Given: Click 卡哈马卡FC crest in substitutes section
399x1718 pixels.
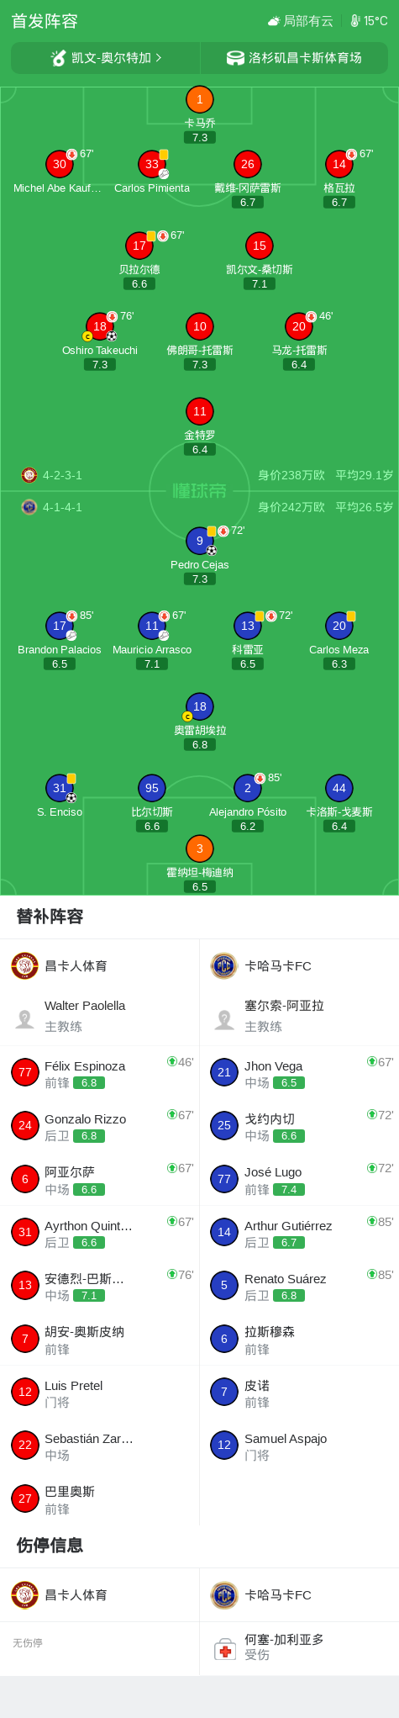Looking at the screenshot, I should pyautogui.click(x=224, y=966).
